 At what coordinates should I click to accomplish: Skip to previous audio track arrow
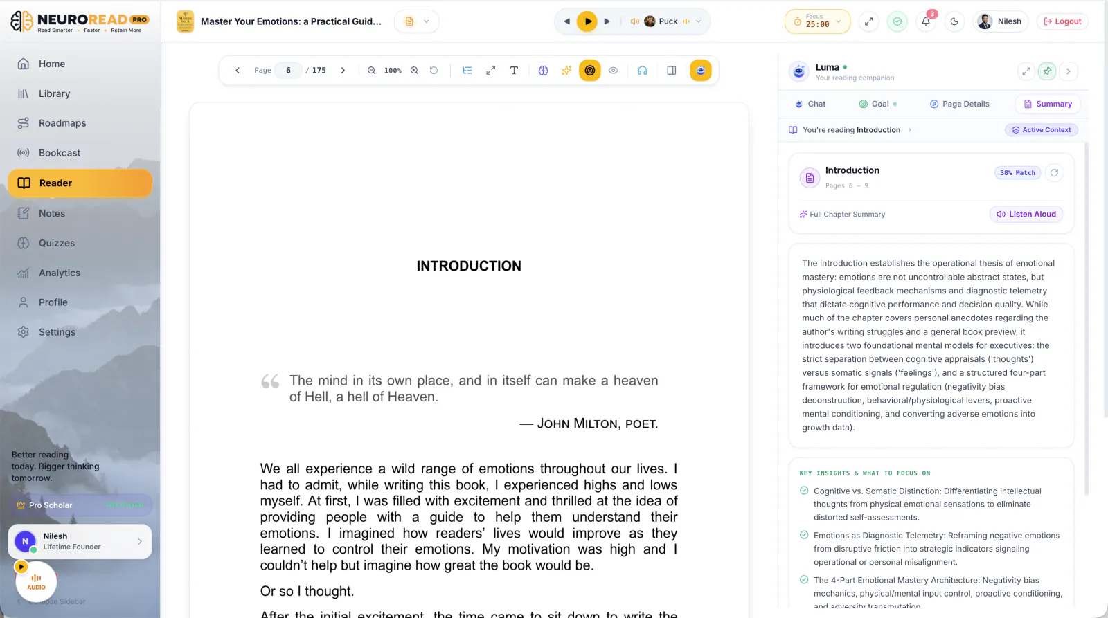pyautogui.click(x=567, y=21)
